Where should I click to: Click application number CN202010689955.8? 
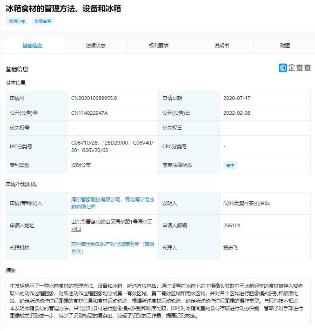[94, 99]
